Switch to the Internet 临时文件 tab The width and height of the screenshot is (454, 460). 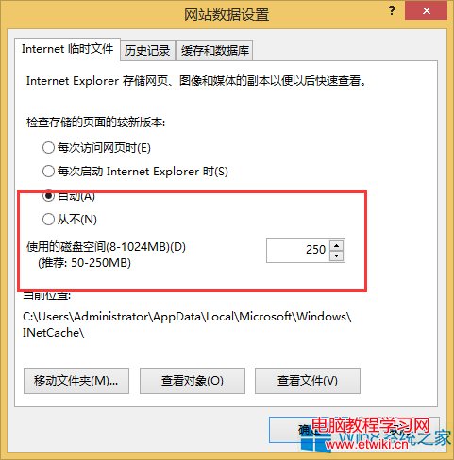pos(67,49)
